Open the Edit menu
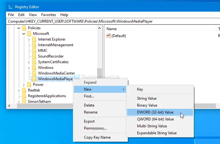Screen dimensions: 220x144 (x=21, y=15)
